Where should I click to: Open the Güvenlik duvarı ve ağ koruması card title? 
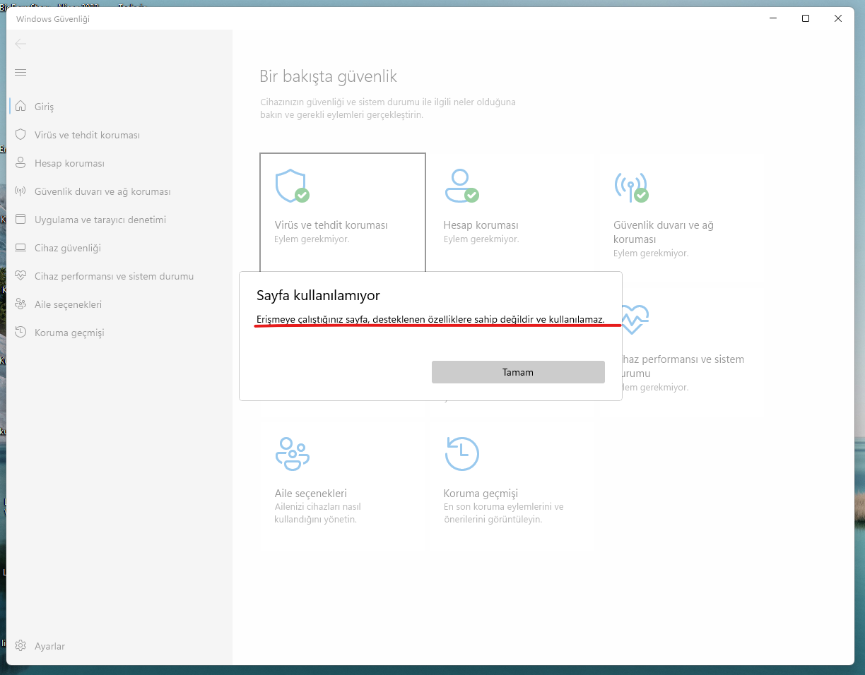pos(664,232)
